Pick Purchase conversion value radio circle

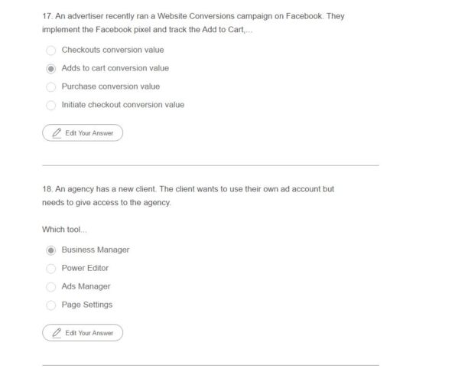click(51, 87)
